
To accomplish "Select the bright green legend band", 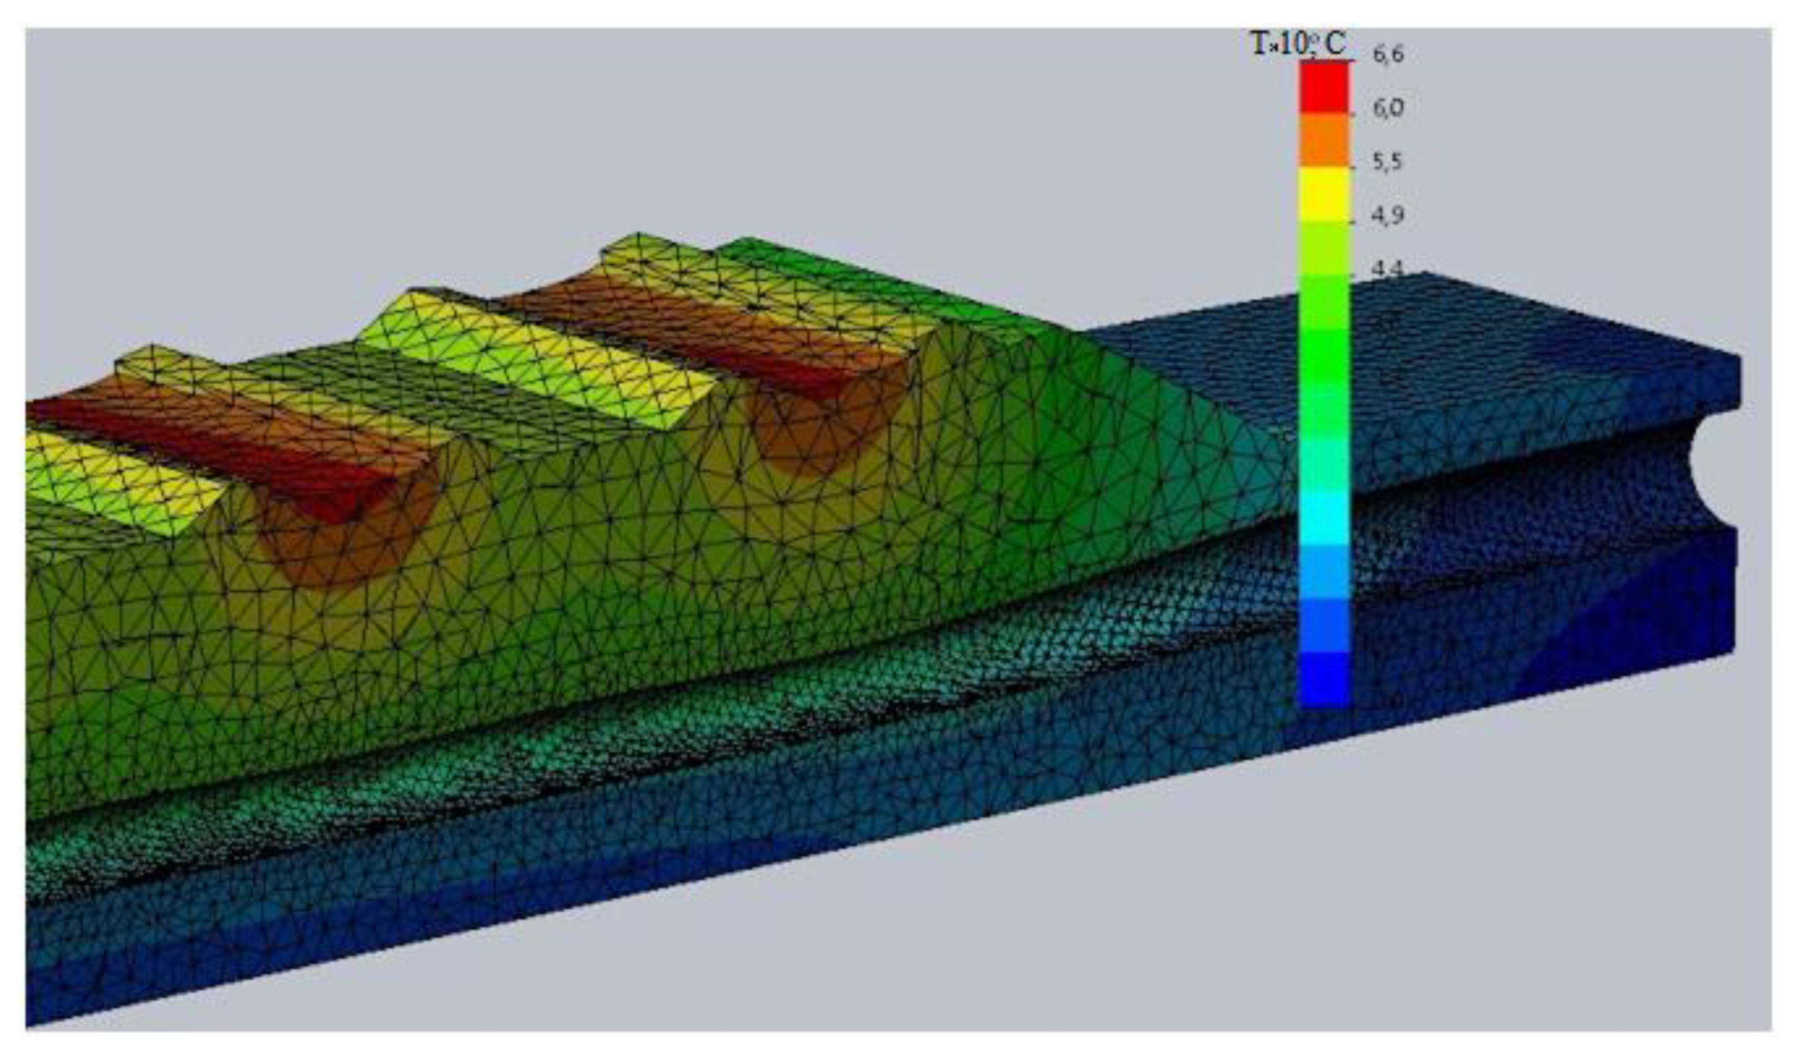I will tap(1324, 356).
